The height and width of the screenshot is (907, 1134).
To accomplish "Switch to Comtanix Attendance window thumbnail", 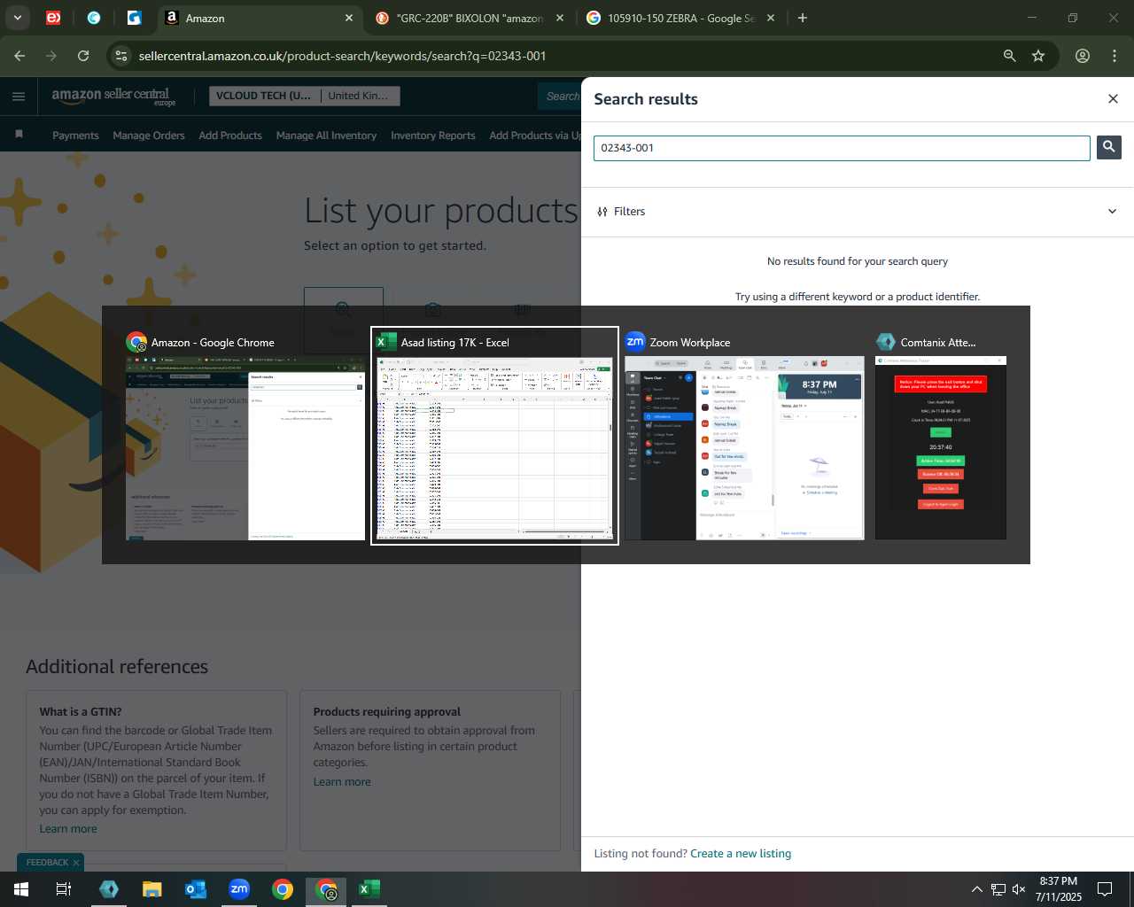I will coord(941,438).
